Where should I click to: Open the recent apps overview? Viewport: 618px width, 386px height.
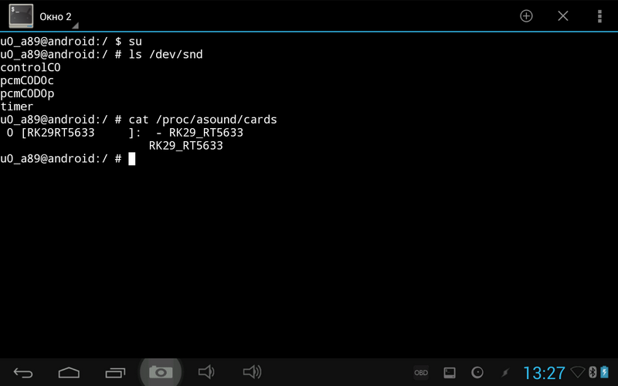(x=115, y=372)
